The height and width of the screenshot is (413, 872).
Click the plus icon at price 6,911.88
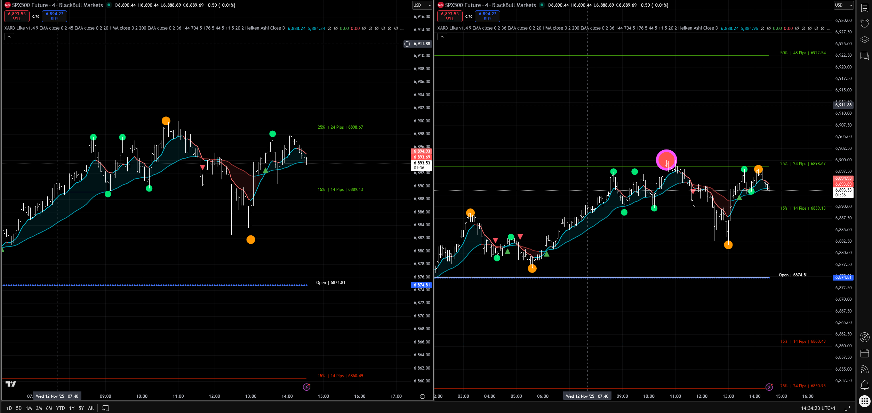tap(407, 44)
